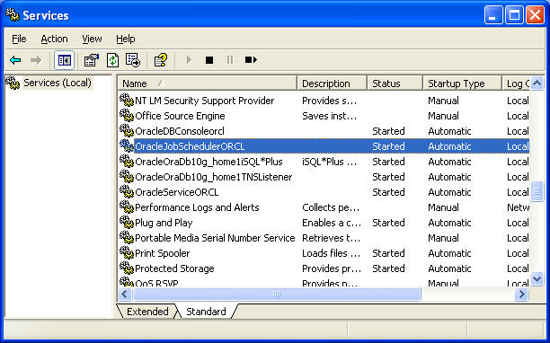Sort by the Name column header
This screenshot has height=343, width=550.
[207, 84]
